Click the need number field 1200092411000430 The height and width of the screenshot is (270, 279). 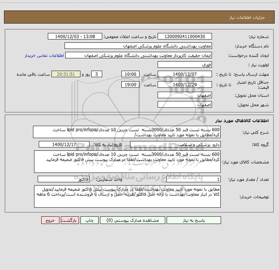tap(185, 36)
